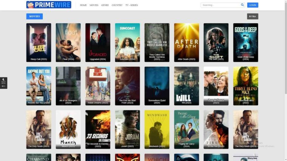This screenshot has width=287, height=161.
Task: Expand the GENRE menu
Action: click(105, 5)
